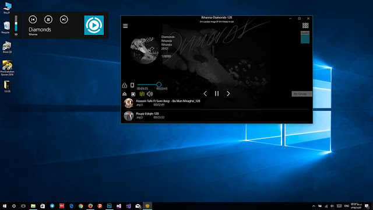Open Task View on the taskbar
The width and height of the screenshot is (373, 210).
[23, 206]
